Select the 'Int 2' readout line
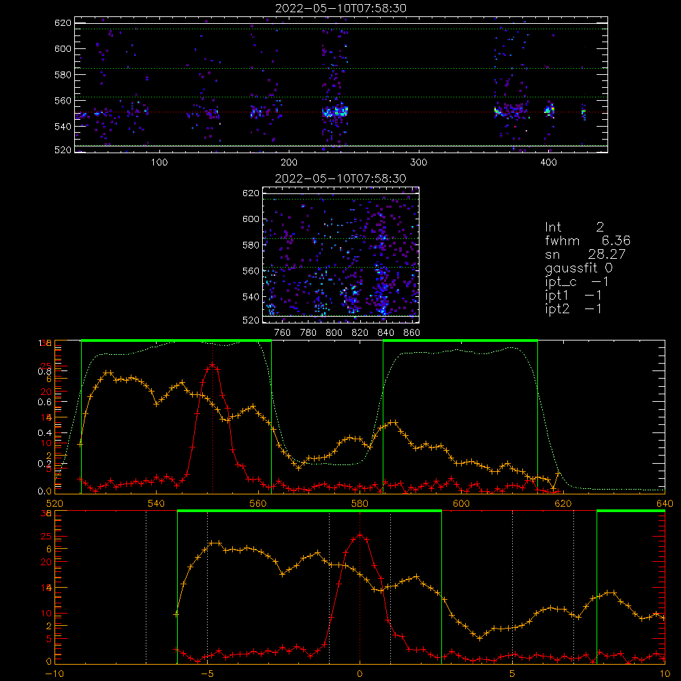681x681 pixels. 574,227
